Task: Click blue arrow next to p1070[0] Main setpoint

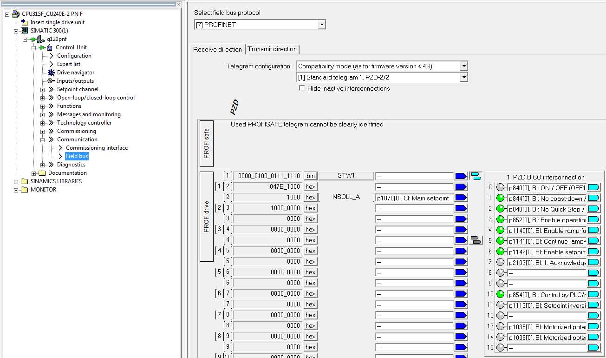Action: tap(461, 198)
